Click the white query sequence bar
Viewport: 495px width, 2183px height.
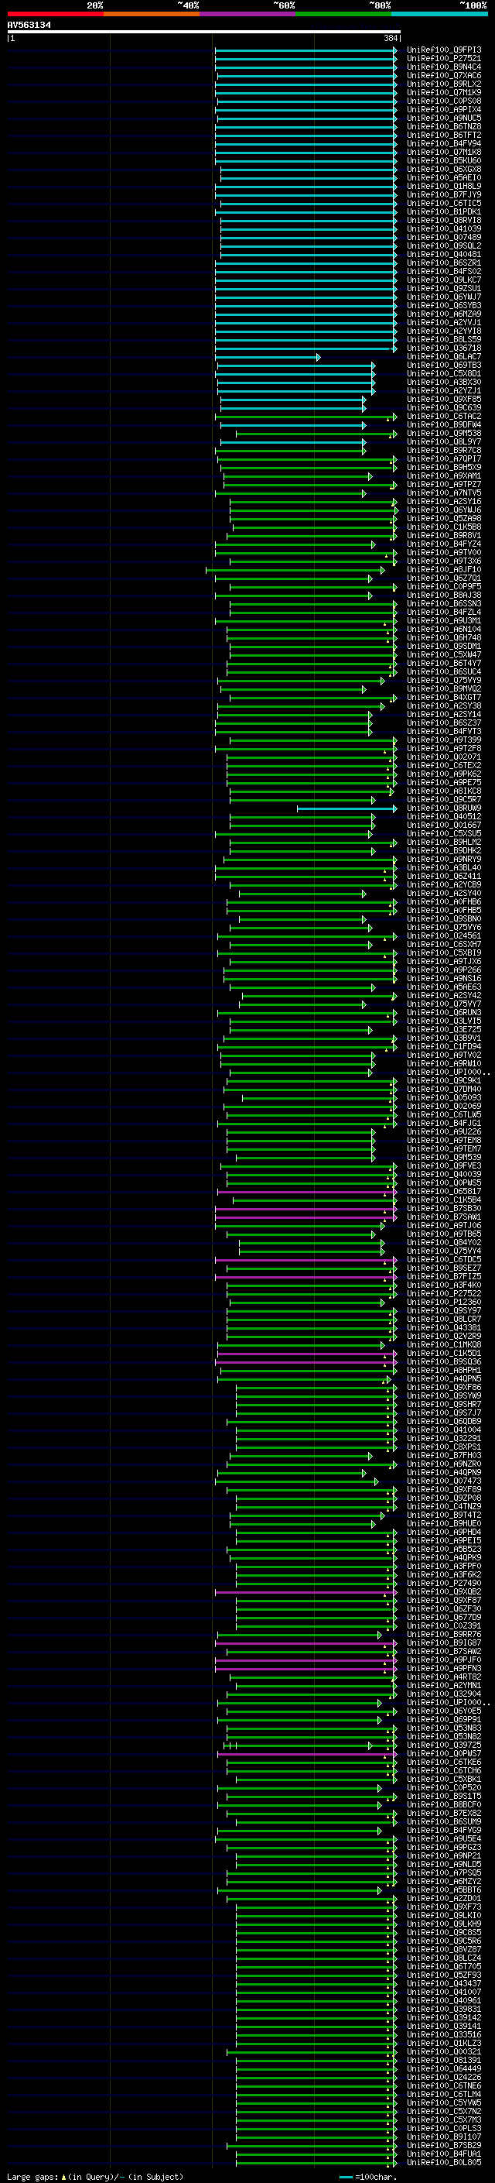click(x=204, y=33)
